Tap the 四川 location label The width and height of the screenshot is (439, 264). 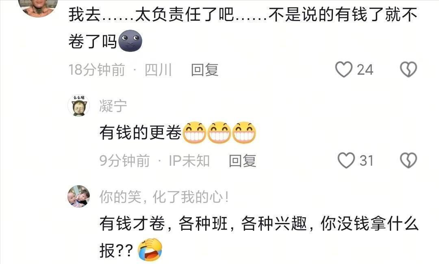click(x=158, y=69)
